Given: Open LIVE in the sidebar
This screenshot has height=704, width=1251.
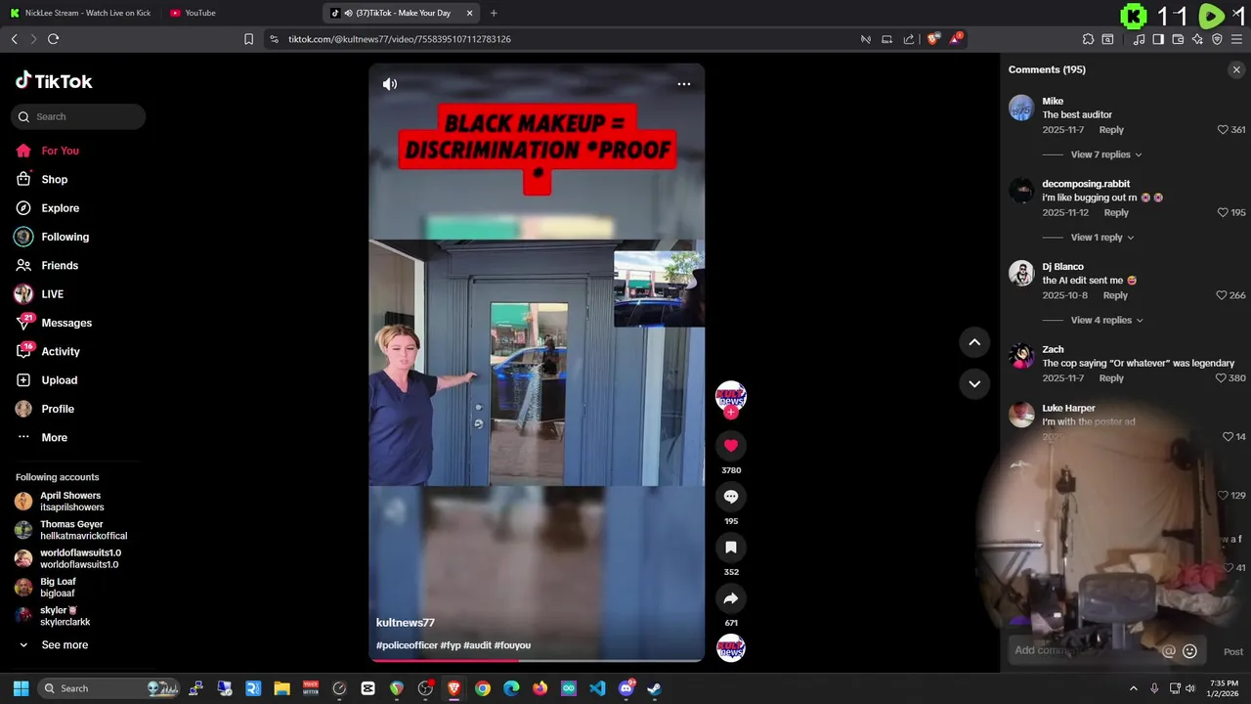Looking at the screenshot, I should coord(52,294).
